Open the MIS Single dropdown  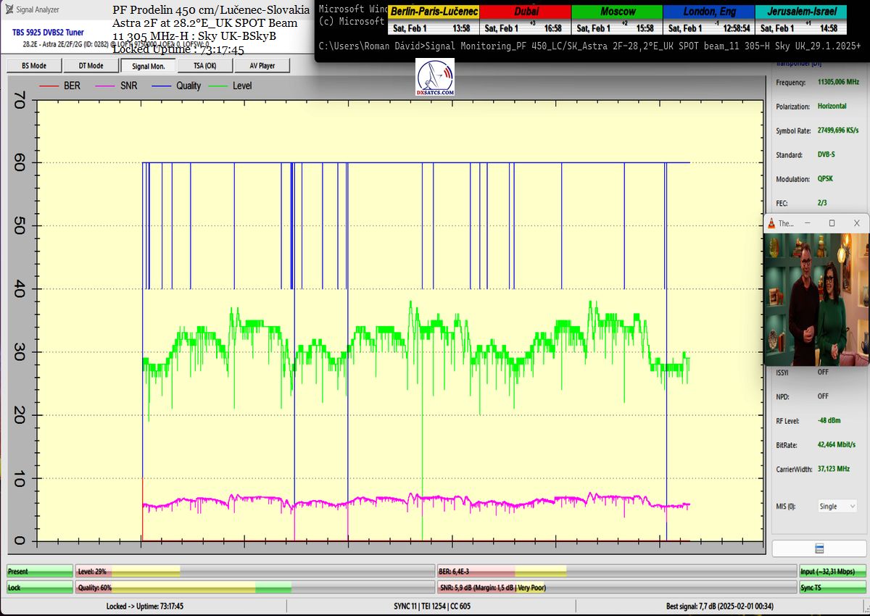(x=837, y=506)
